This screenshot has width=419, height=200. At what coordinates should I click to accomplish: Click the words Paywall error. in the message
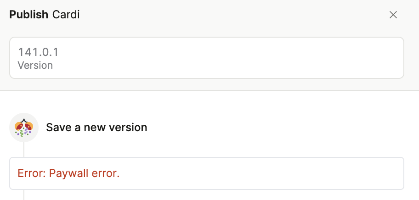tap(84, 173)
